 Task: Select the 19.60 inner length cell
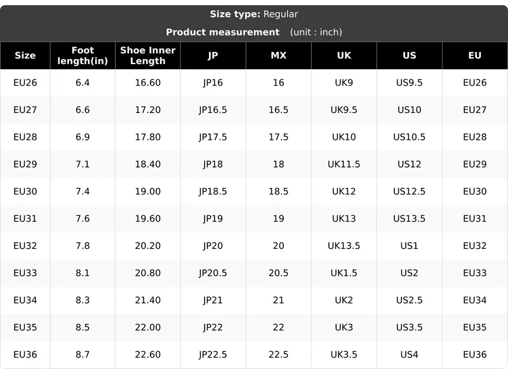point(148,218)
